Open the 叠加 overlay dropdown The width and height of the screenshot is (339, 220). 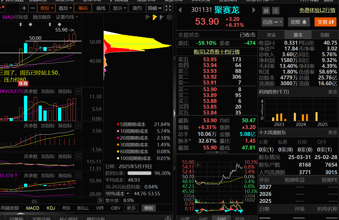tap(65, 8)
